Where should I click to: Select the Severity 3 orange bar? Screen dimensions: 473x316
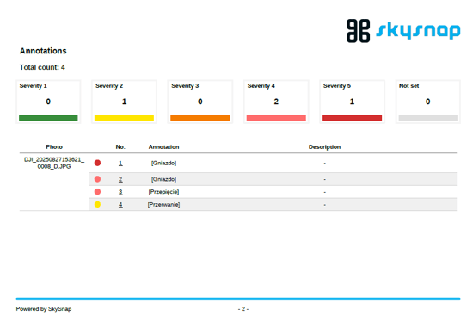click(x=200, y=118)
